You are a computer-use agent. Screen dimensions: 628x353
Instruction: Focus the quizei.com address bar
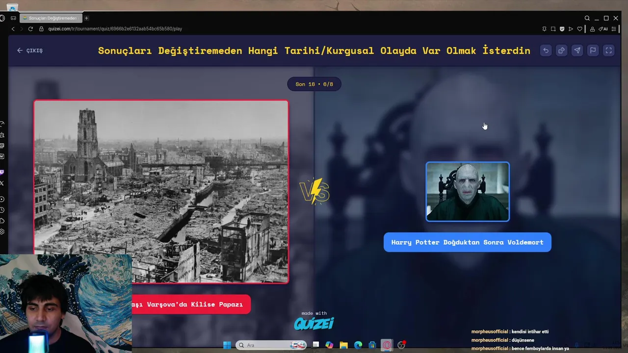(x=115, y=29)
